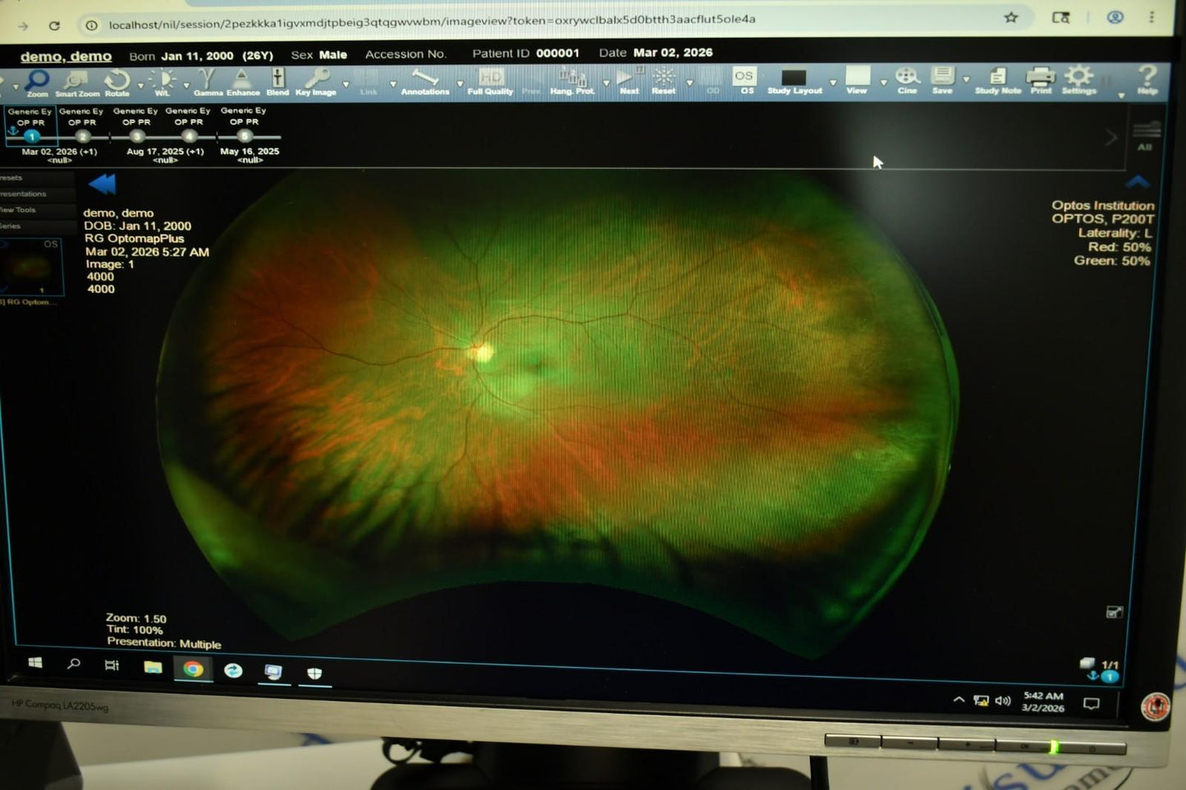The height and width of the screenshot is (790, 1186).
Task: Expand dropdown arrow next to Rotate
Action: coord(140,85)
